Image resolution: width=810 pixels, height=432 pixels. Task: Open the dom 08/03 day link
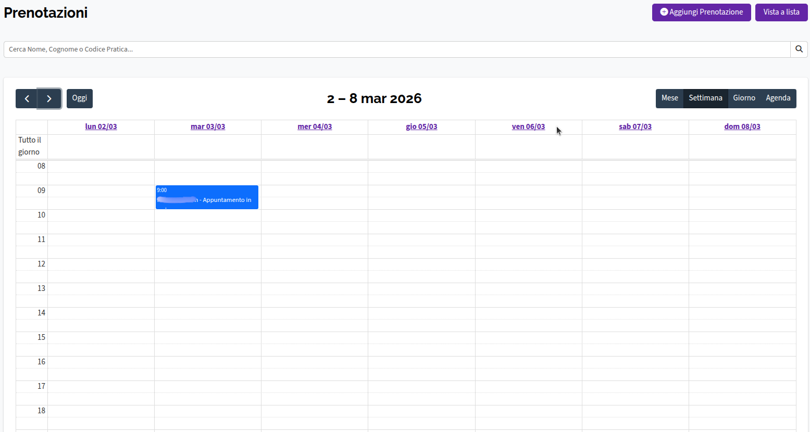(x=742, y=126)
